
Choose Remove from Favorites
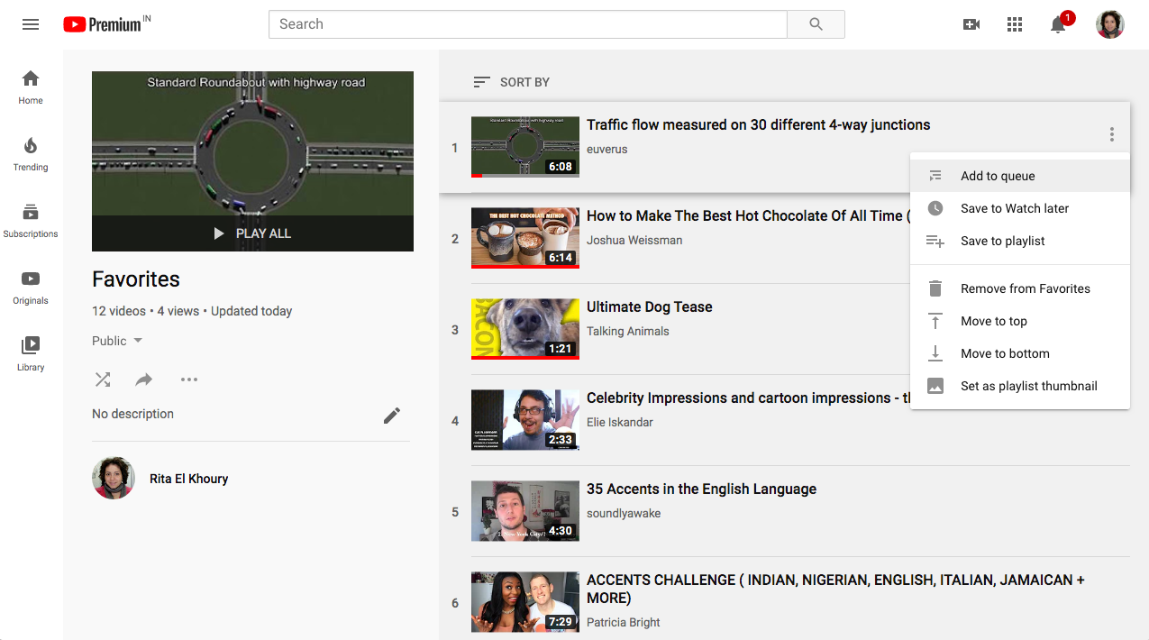tap(1025, 288)
